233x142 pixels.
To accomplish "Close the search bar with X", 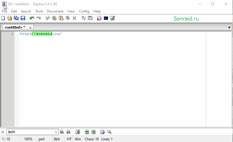I will 3,132.
